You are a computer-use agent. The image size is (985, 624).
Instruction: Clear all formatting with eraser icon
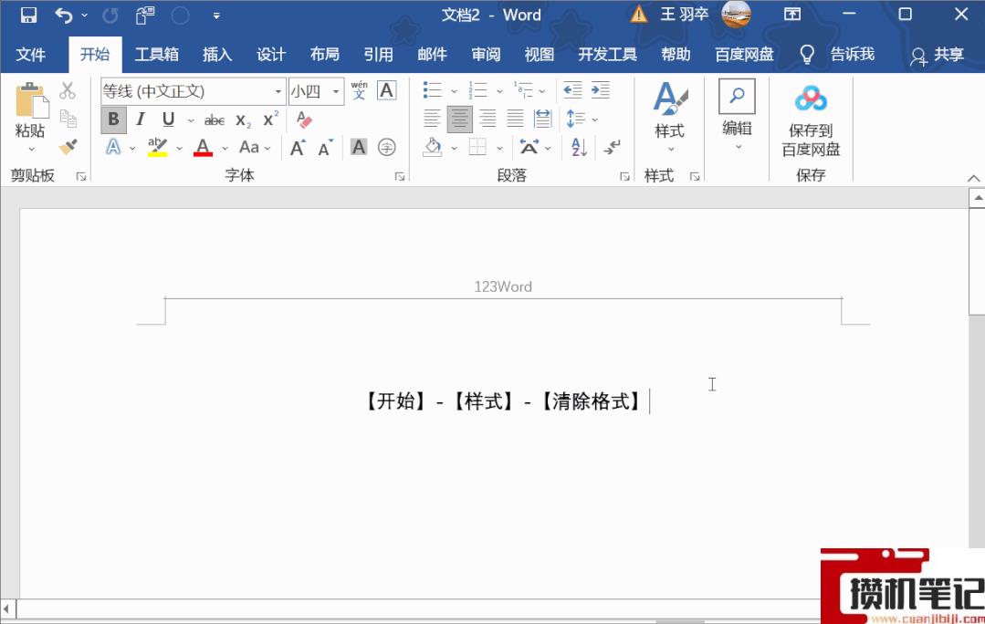pyautogui.click(x=304, y=120)
